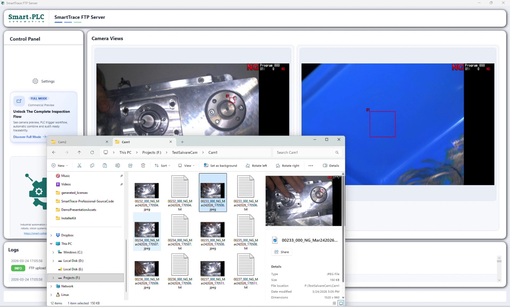Open SmartTrace-Professional-SourceCode folder
Viewport: 510px width, 307px height.
[x=87, y=201]
